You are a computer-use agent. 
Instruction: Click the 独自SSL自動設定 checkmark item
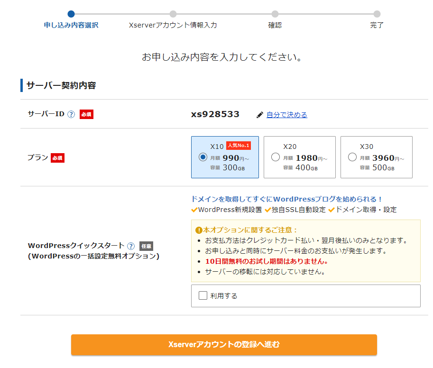tap(295, 210)
